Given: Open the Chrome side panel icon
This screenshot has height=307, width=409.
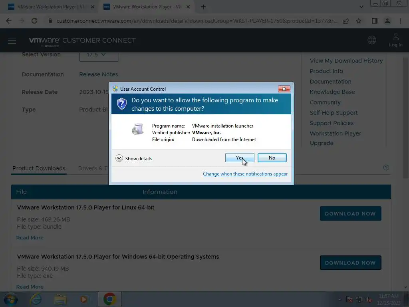Looking at the screenshot, I should click(x=375, y=21).
